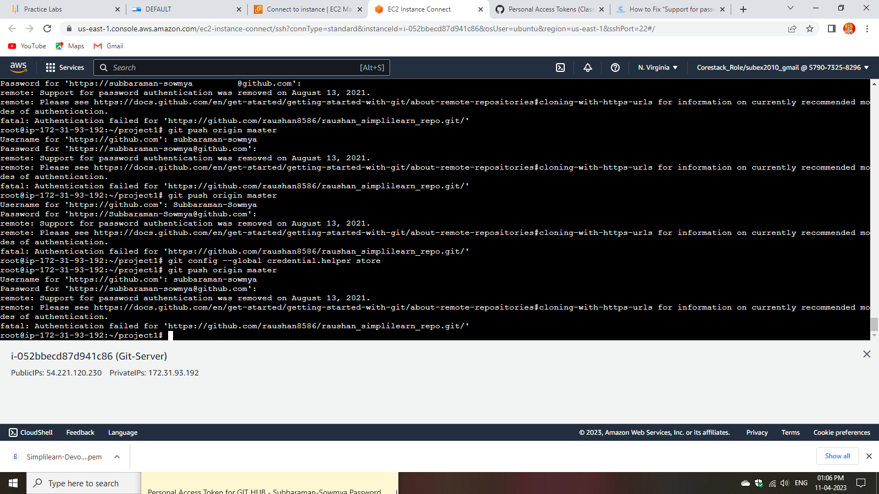Open the AWS help menu icon
Image resolution: width=879 pixels, height=494 pixels.
pos(615,68)
